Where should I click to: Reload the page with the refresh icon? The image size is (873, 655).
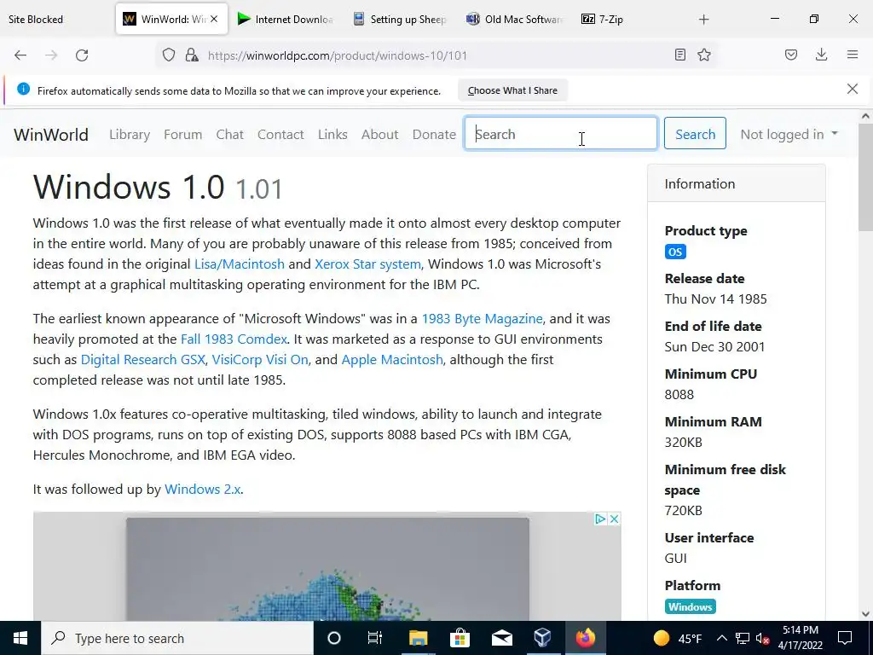click(x=82, y=55)
